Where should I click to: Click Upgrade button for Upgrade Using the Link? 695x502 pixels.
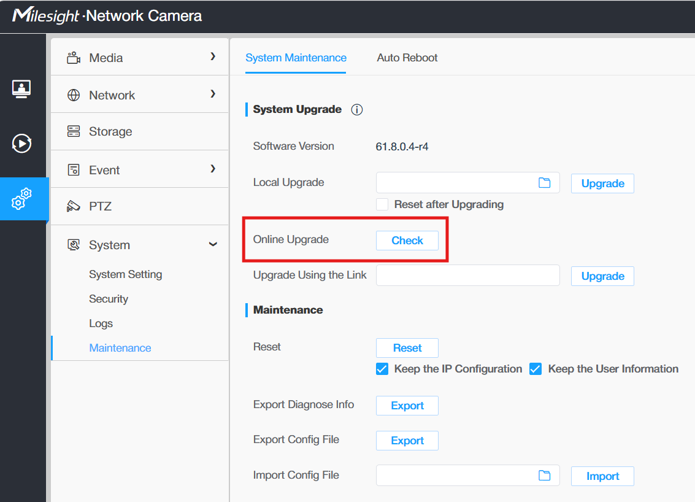pos(602,276)
